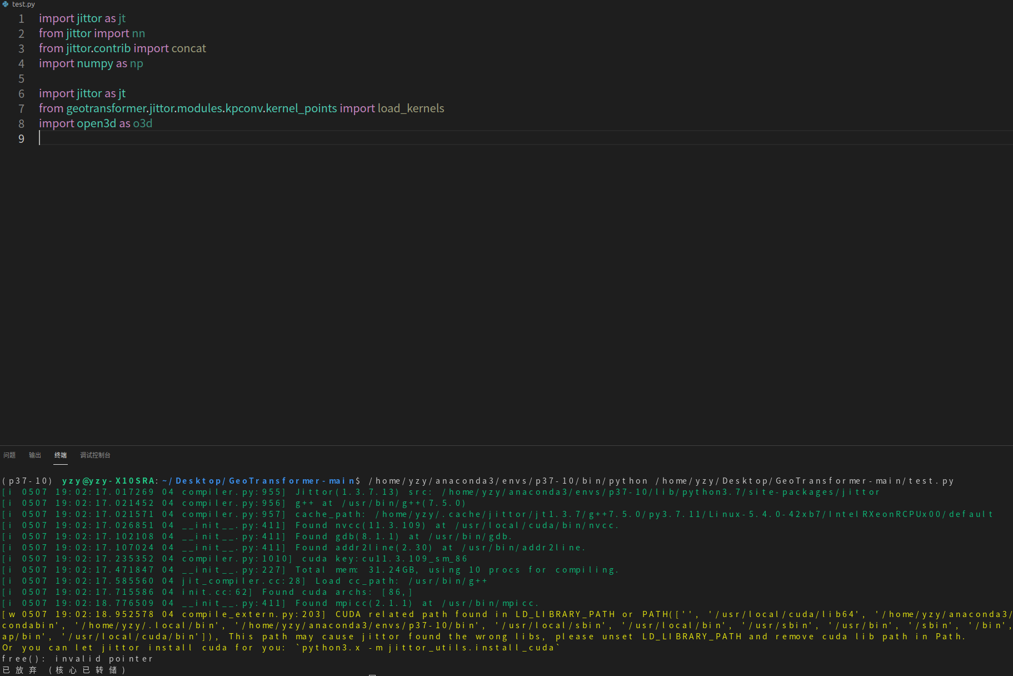Select the test.py editor tab
The width and height of the screenshot is (1013, 676).
pos(23,4)
